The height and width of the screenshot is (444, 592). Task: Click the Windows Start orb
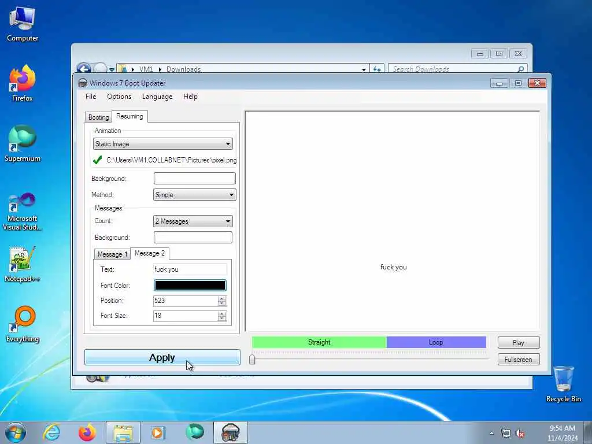click(16, 432)
